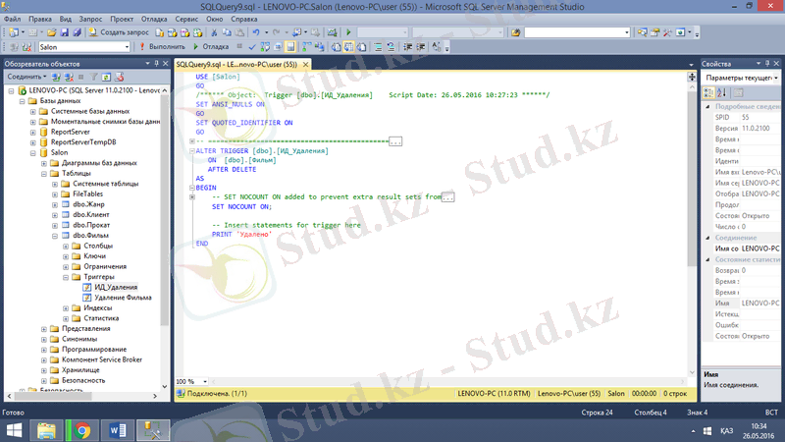Click the highlighted Results to Grid icon
Screen dimensions: 785x442
click(348, 47)
